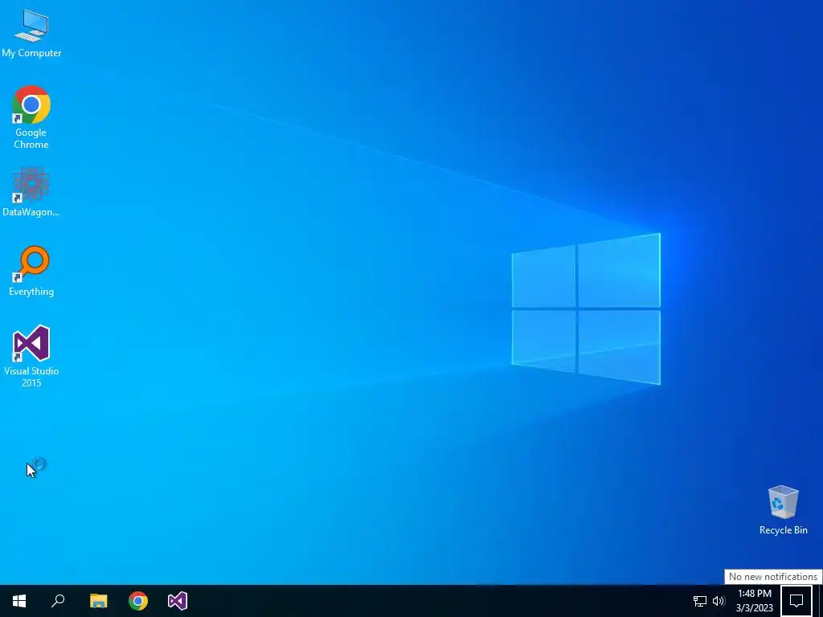This screenshot has width=823, height=617.
Task: Open network status in system tray
Action: pos(700,601)
